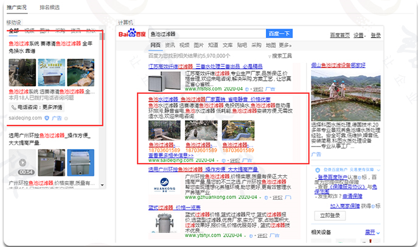418x247 pixels.
Task: Click the 评价 link in the gzhuankong result
Action: point(277,198)
